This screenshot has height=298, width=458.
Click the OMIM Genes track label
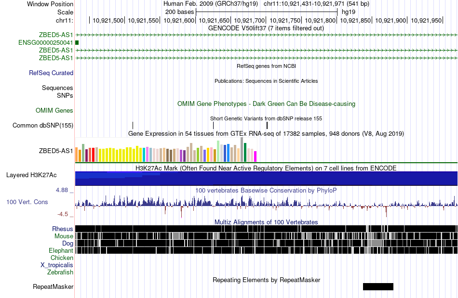(54, 111)
